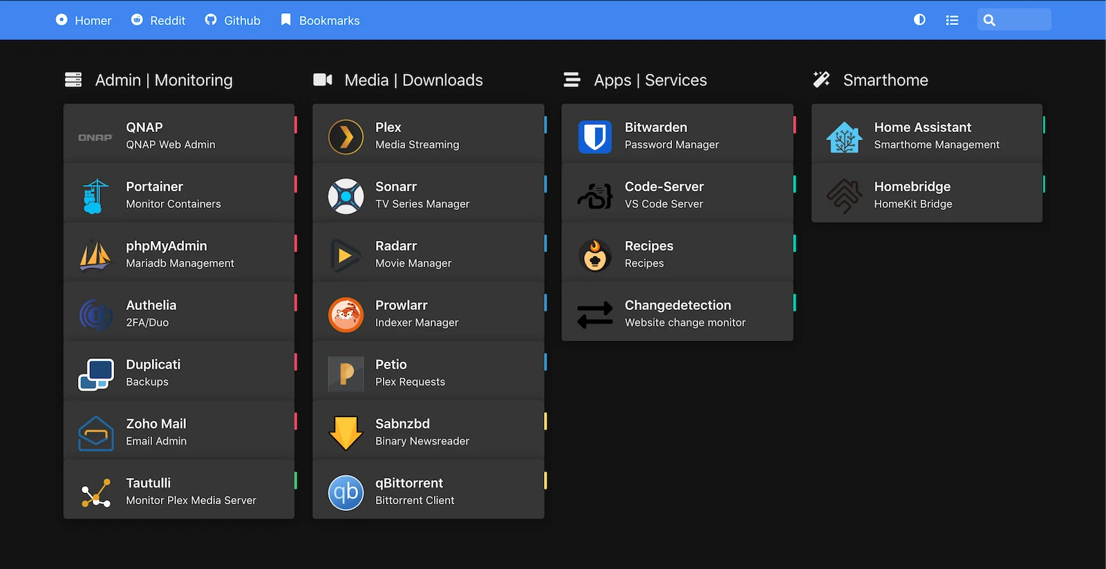
Task: Click the "Plex Requests" subtitle
Action: pyautogui.click(x=410, y=383)
